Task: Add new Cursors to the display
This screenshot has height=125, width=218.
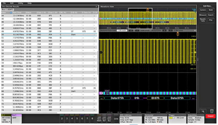Action: point(203,10)
